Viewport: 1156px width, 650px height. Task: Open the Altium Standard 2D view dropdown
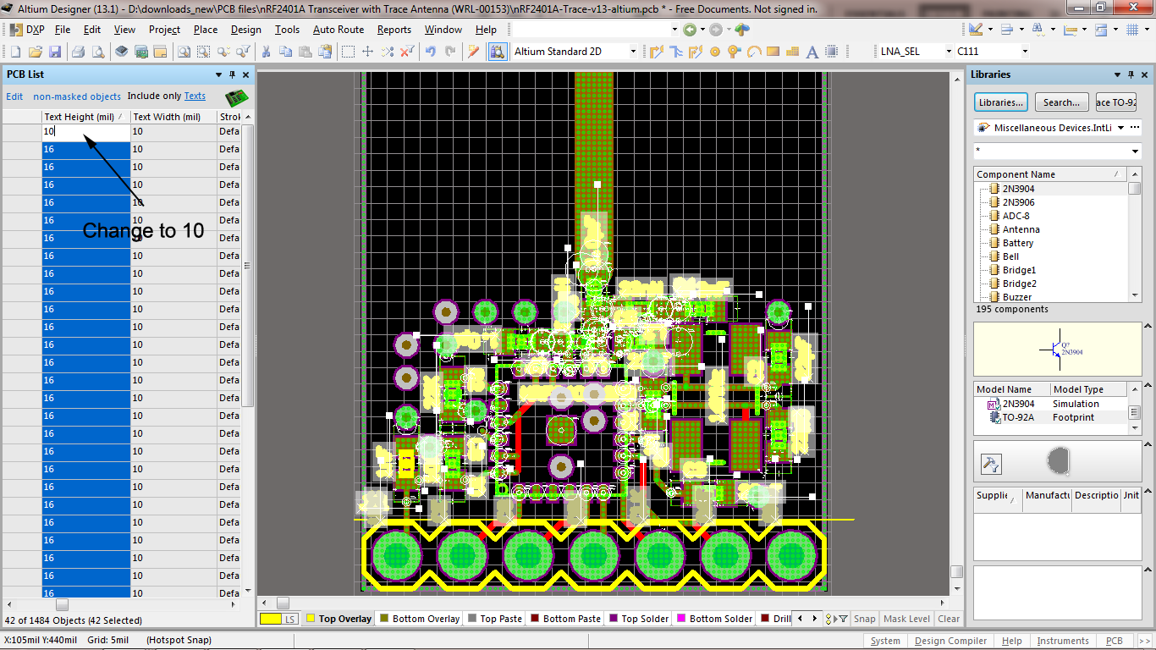632,52
